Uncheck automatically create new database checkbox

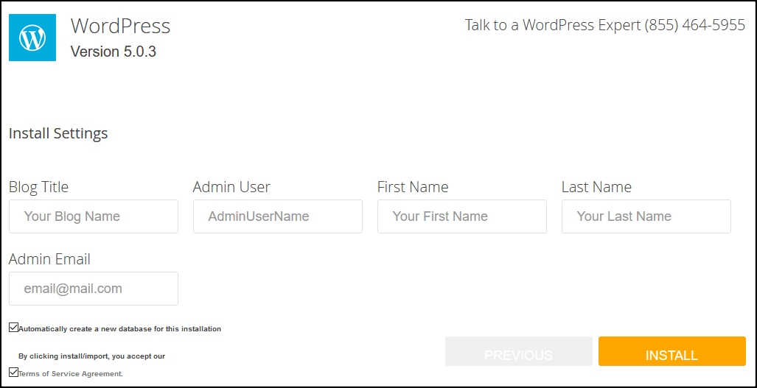tap(14, 328)
